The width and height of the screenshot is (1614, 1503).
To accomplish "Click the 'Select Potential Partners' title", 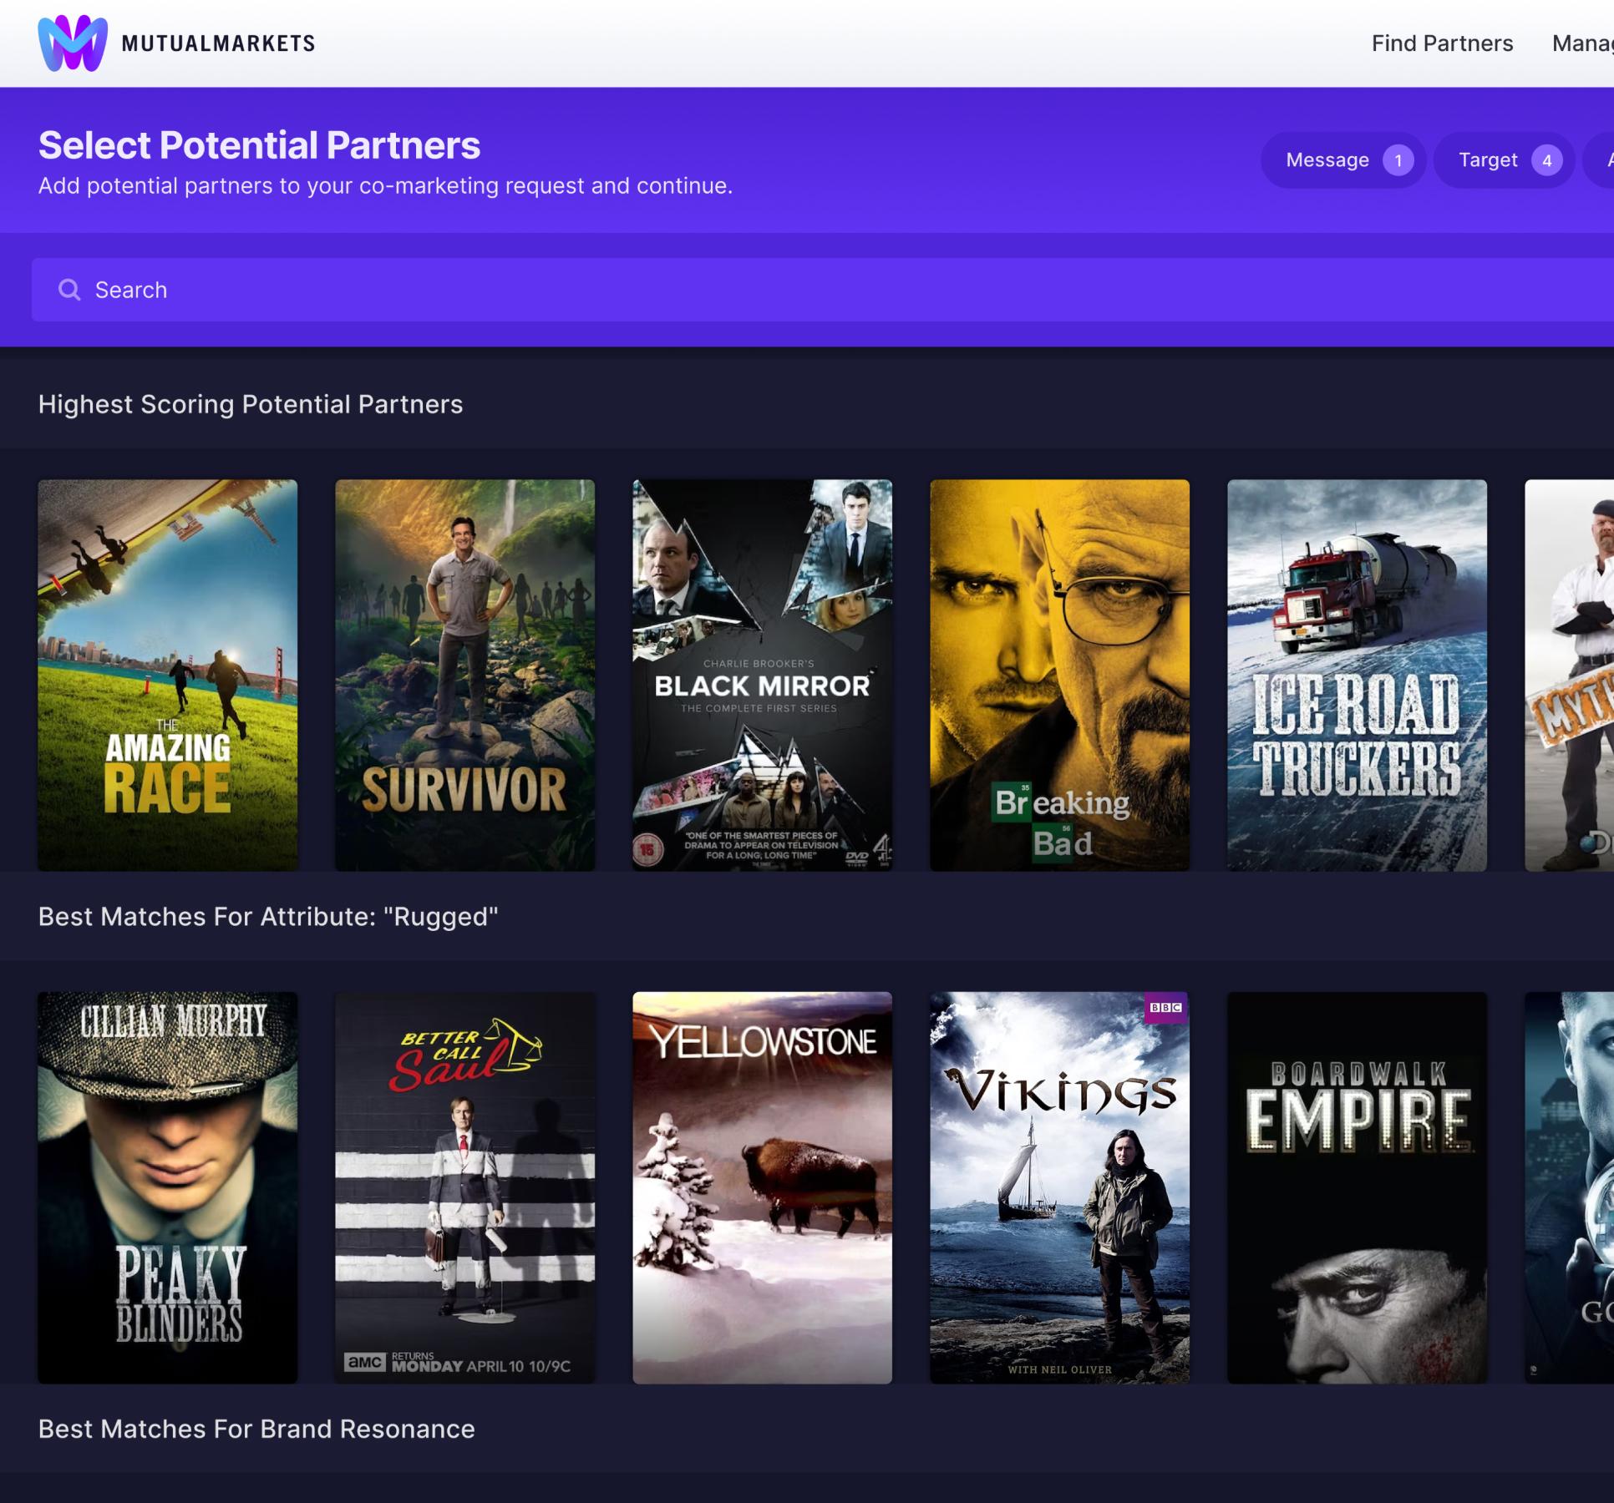I will pos(260,145).
